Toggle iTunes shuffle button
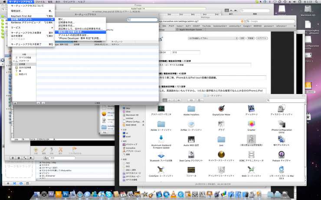This screenshot has width=321, height=200. click(14, 184)
